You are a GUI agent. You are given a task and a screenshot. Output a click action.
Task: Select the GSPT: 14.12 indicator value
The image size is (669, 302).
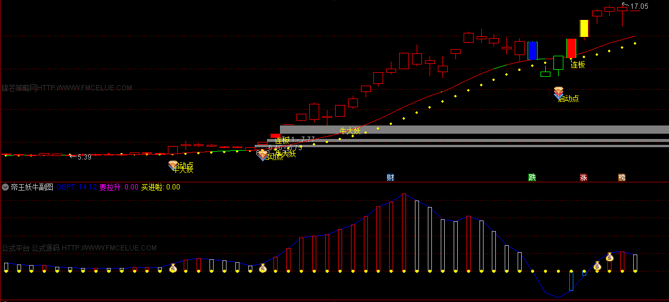(x=76, y=187)
